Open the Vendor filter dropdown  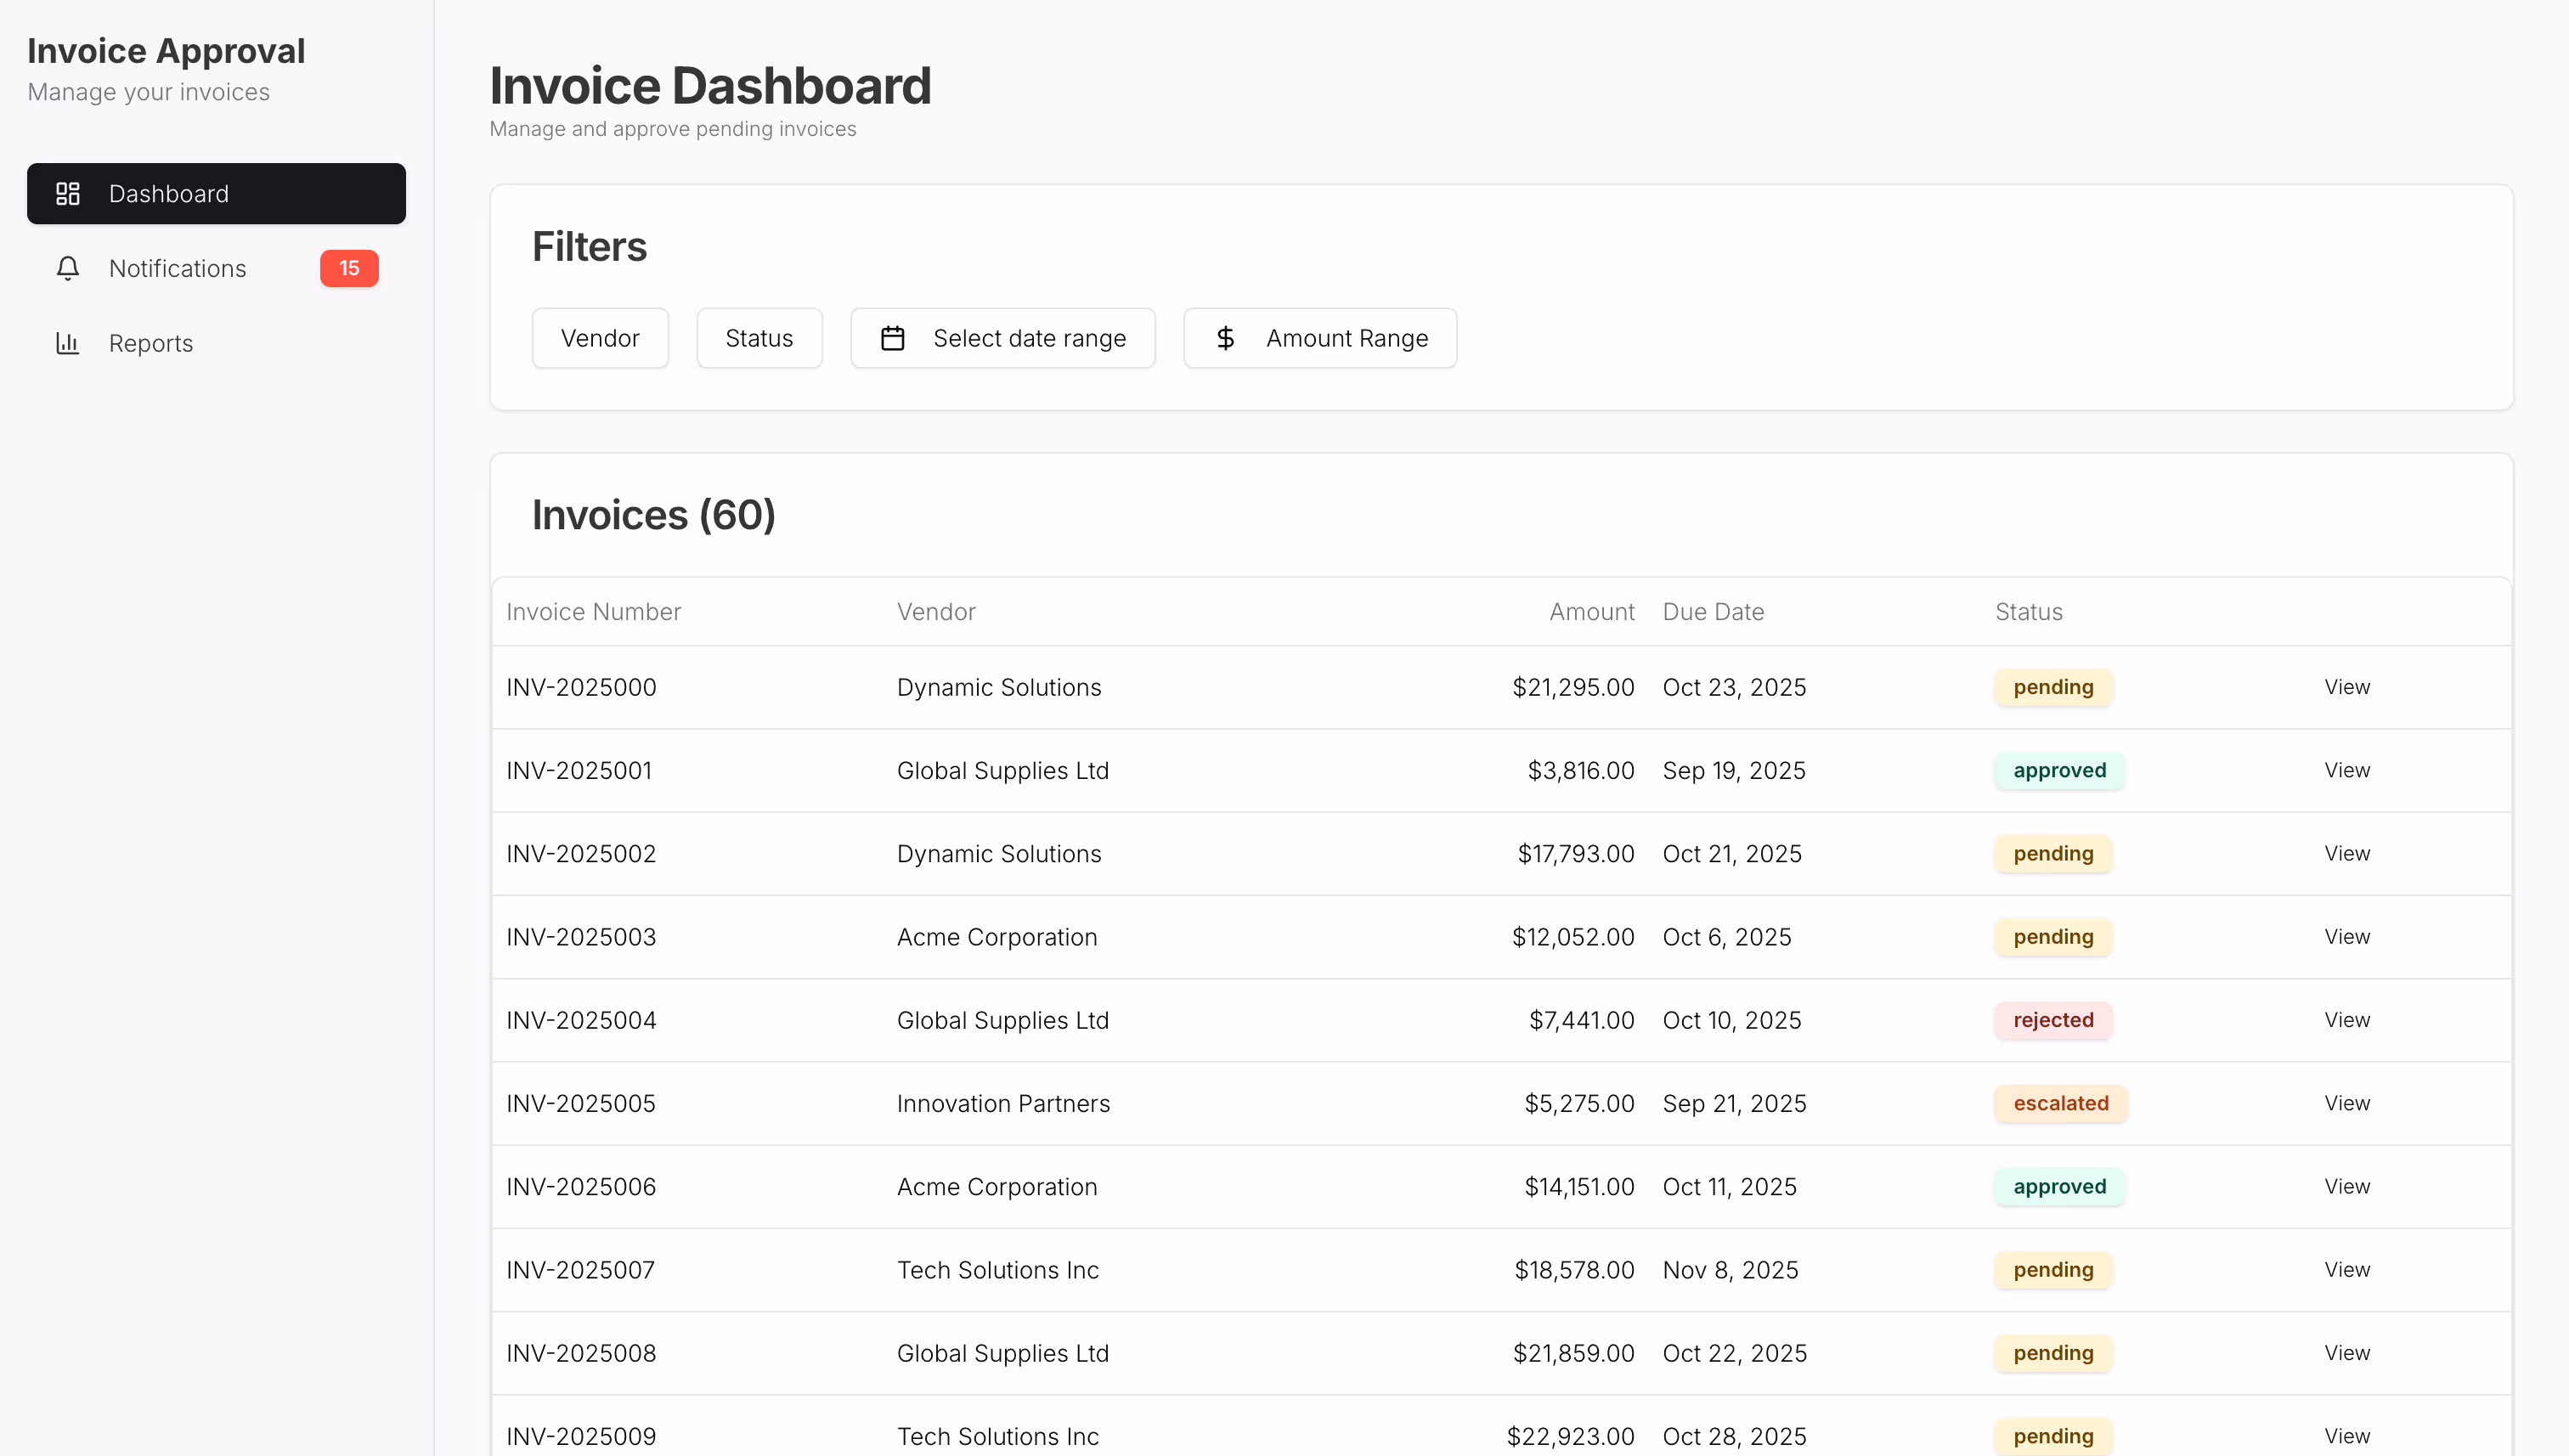[600, 339]
